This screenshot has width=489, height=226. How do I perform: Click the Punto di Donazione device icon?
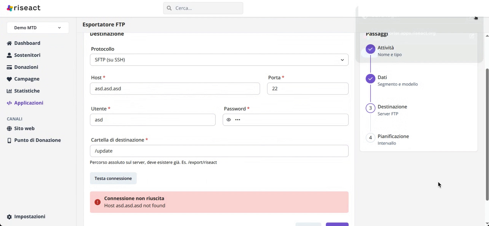coord(9,140)
